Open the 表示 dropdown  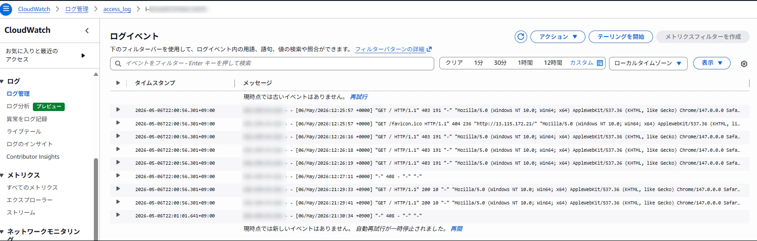[x=712, y=63]
